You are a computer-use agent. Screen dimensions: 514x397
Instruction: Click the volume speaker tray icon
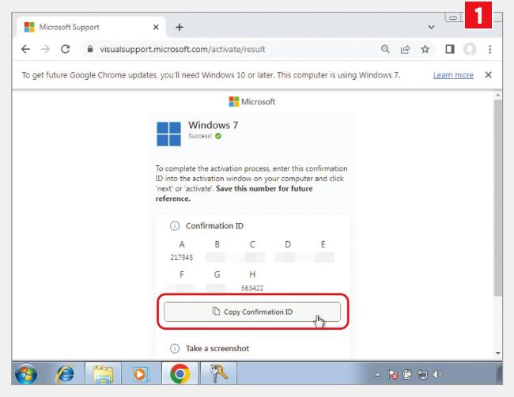tap(437, 374)
